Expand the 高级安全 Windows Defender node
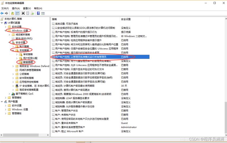Image resolution: width=227 pixels, height=143 pixels. point(13,66)
